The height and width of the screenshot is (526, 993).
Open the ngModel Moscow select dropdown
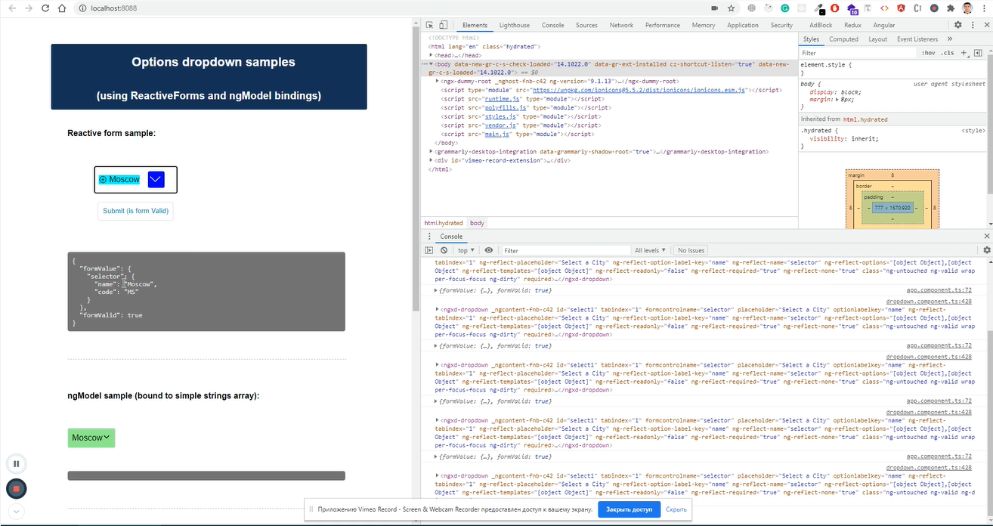(x=91, y=438)
